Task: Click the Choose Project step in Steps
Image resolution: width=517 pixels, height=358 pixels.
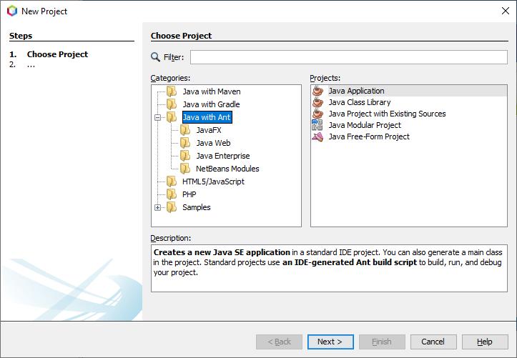Action: click(x=57, y=54)
